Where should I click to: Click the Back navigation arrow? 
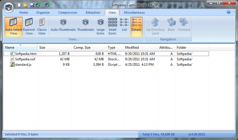click(171, 25)
